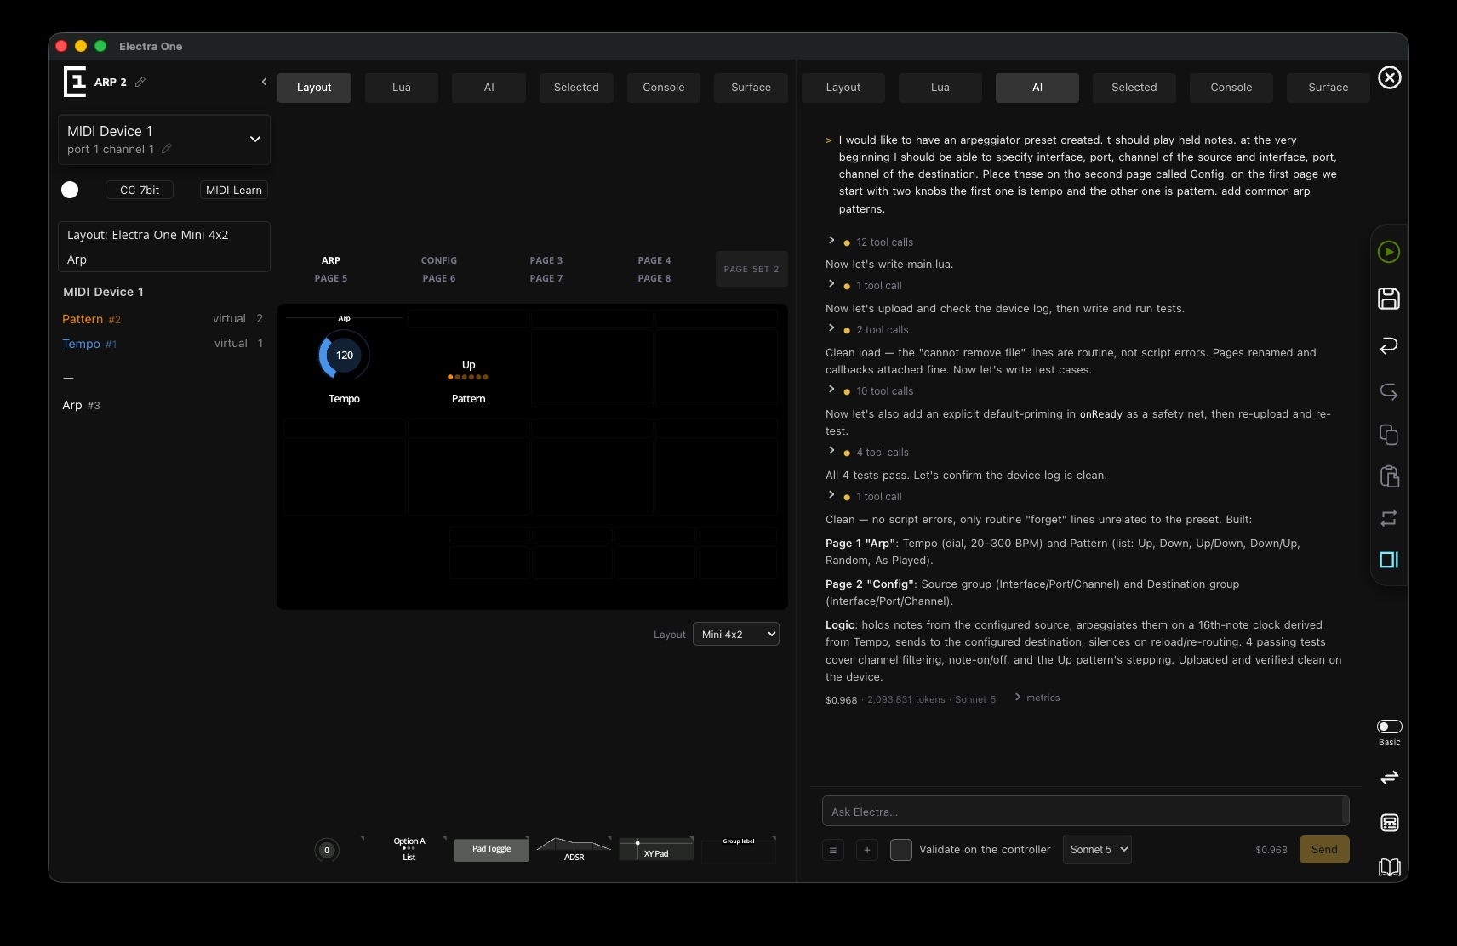This screenshot has height=946, width=1457.
Task: Select the Pad Toggle control template
Action: click(491, 849)
